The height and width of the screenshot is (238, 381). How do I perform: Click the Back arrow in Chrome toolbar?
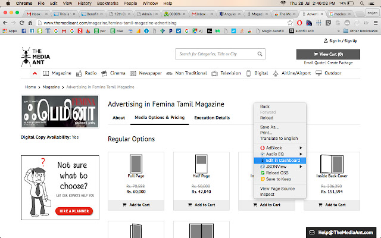[x=5, y=23]
